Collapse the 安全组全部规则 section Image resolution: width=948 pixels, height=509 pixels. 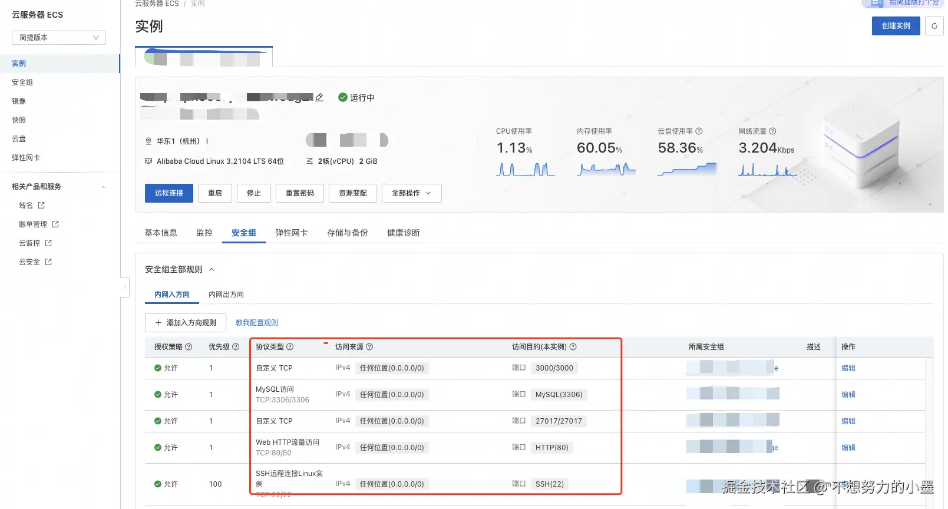click(212, 270)
